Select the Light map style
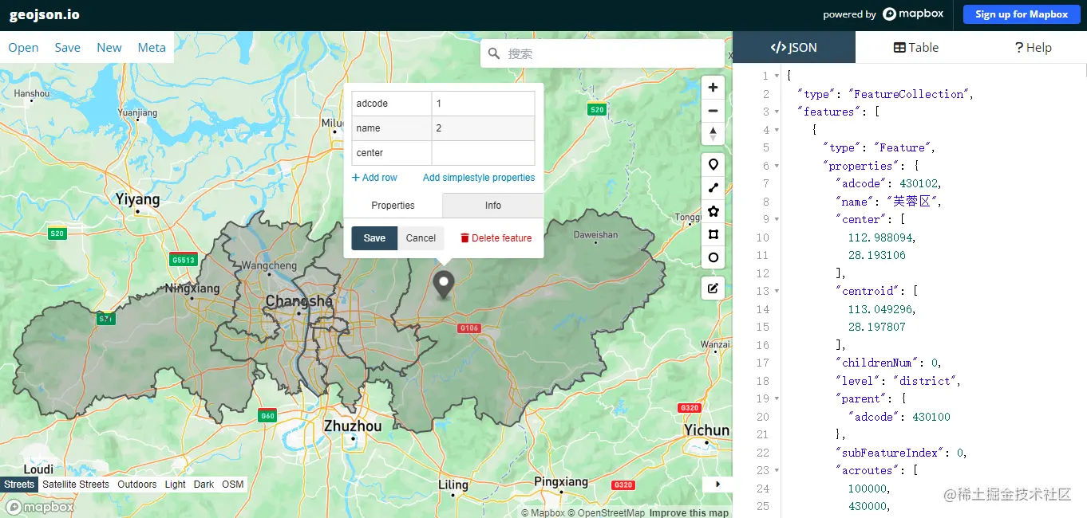 175,485
